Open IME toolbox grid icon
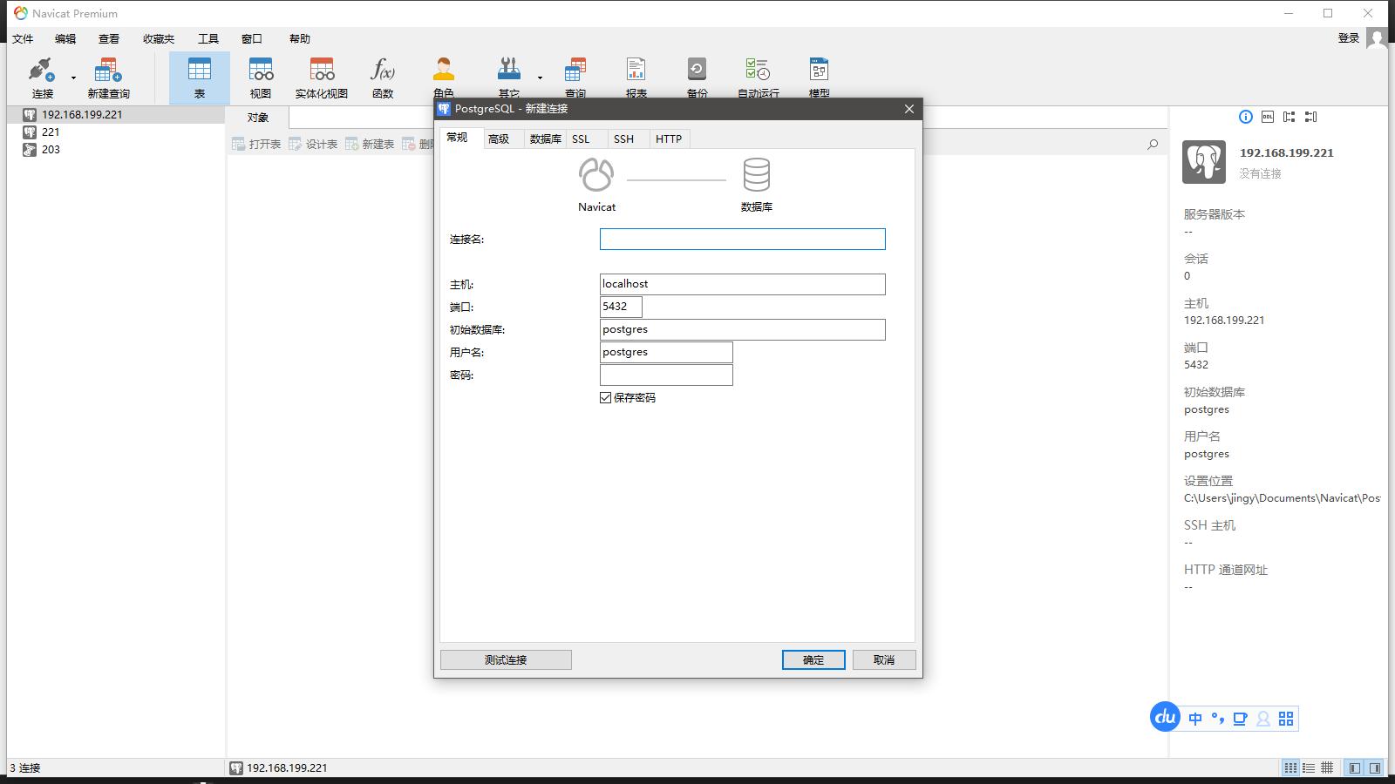The width and height of the screenshot is (1395, 784). coord(1286,719)
